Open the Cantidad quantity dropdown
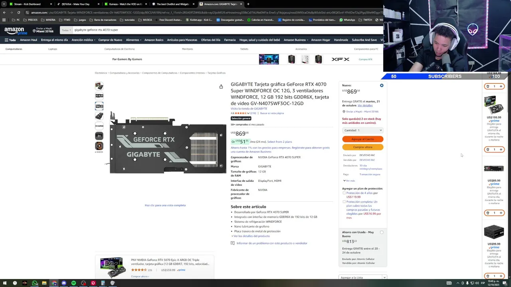This screenshot has height=287, width=511. pyautogui.click(x=363, y=130)
